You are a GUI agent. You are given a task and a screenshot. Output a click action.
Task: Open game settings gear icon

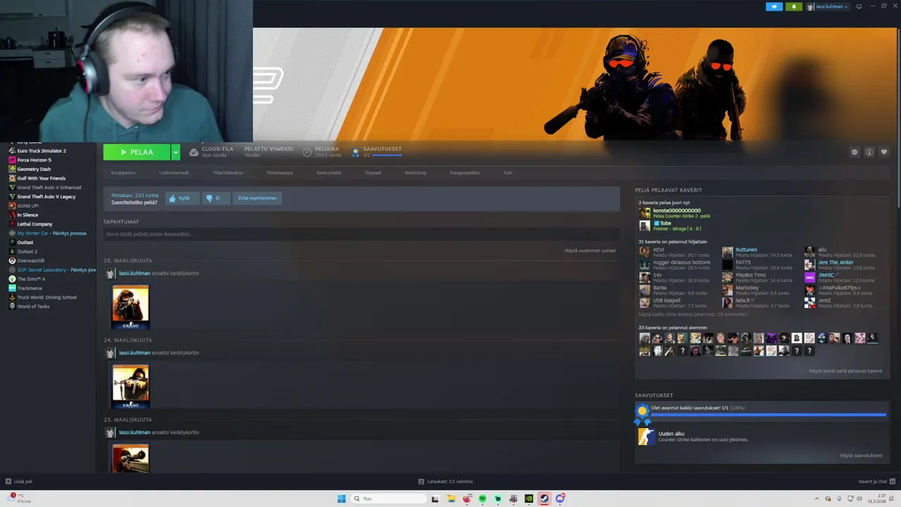855,152
